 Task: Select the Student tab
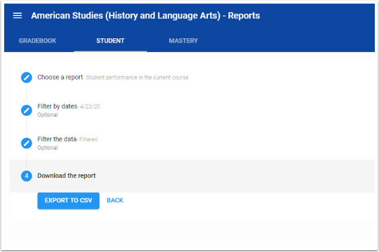110,41
